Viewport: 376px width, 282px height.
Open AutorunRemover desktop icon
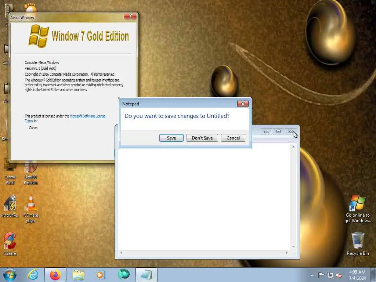tap(10, 206)
